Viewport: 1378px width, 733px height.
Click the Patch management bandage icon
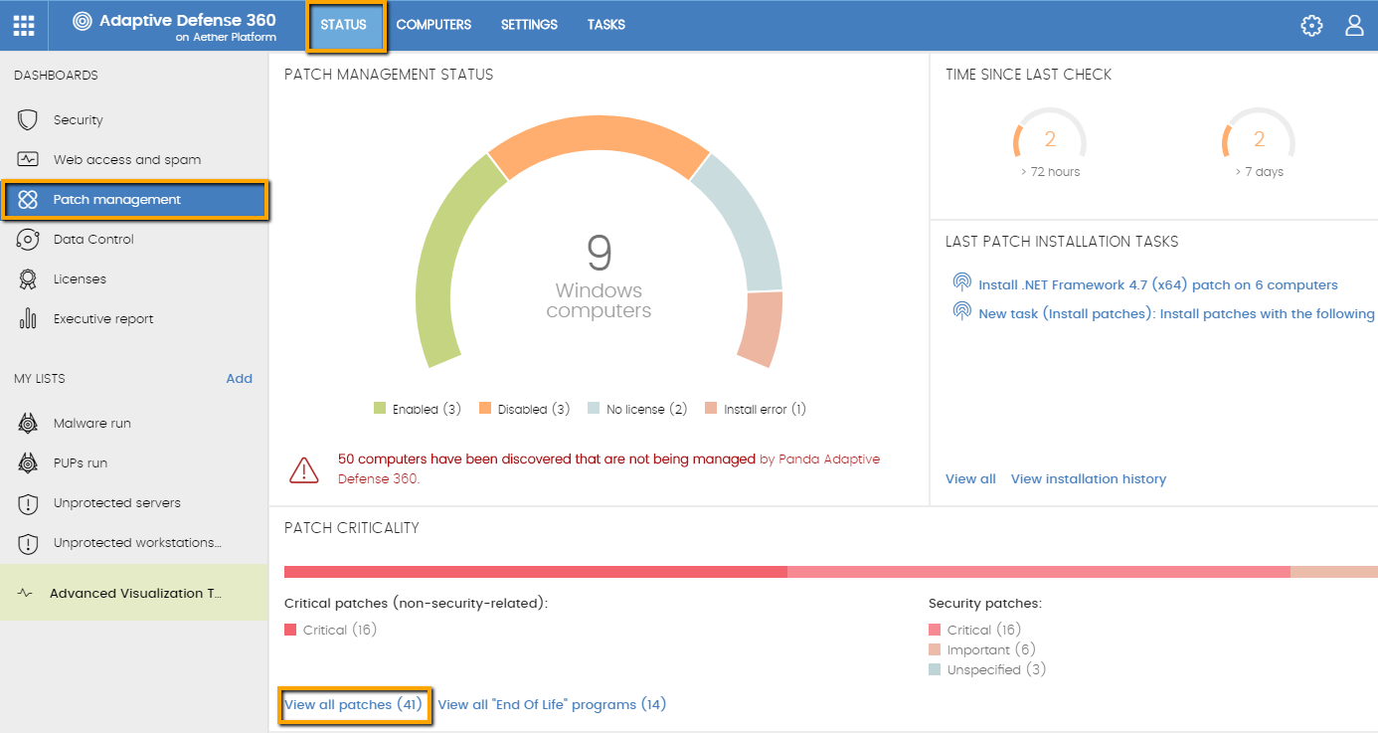(x=28, y=200)
